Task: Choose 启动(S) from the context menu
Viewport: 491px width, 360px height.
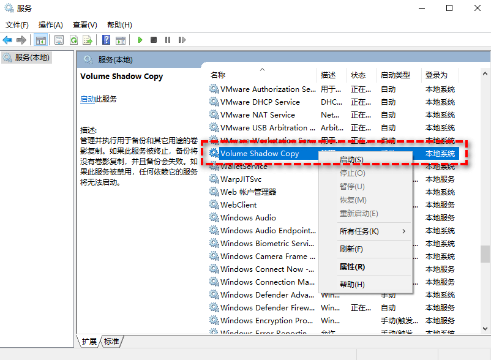Action: pos(351,160)
